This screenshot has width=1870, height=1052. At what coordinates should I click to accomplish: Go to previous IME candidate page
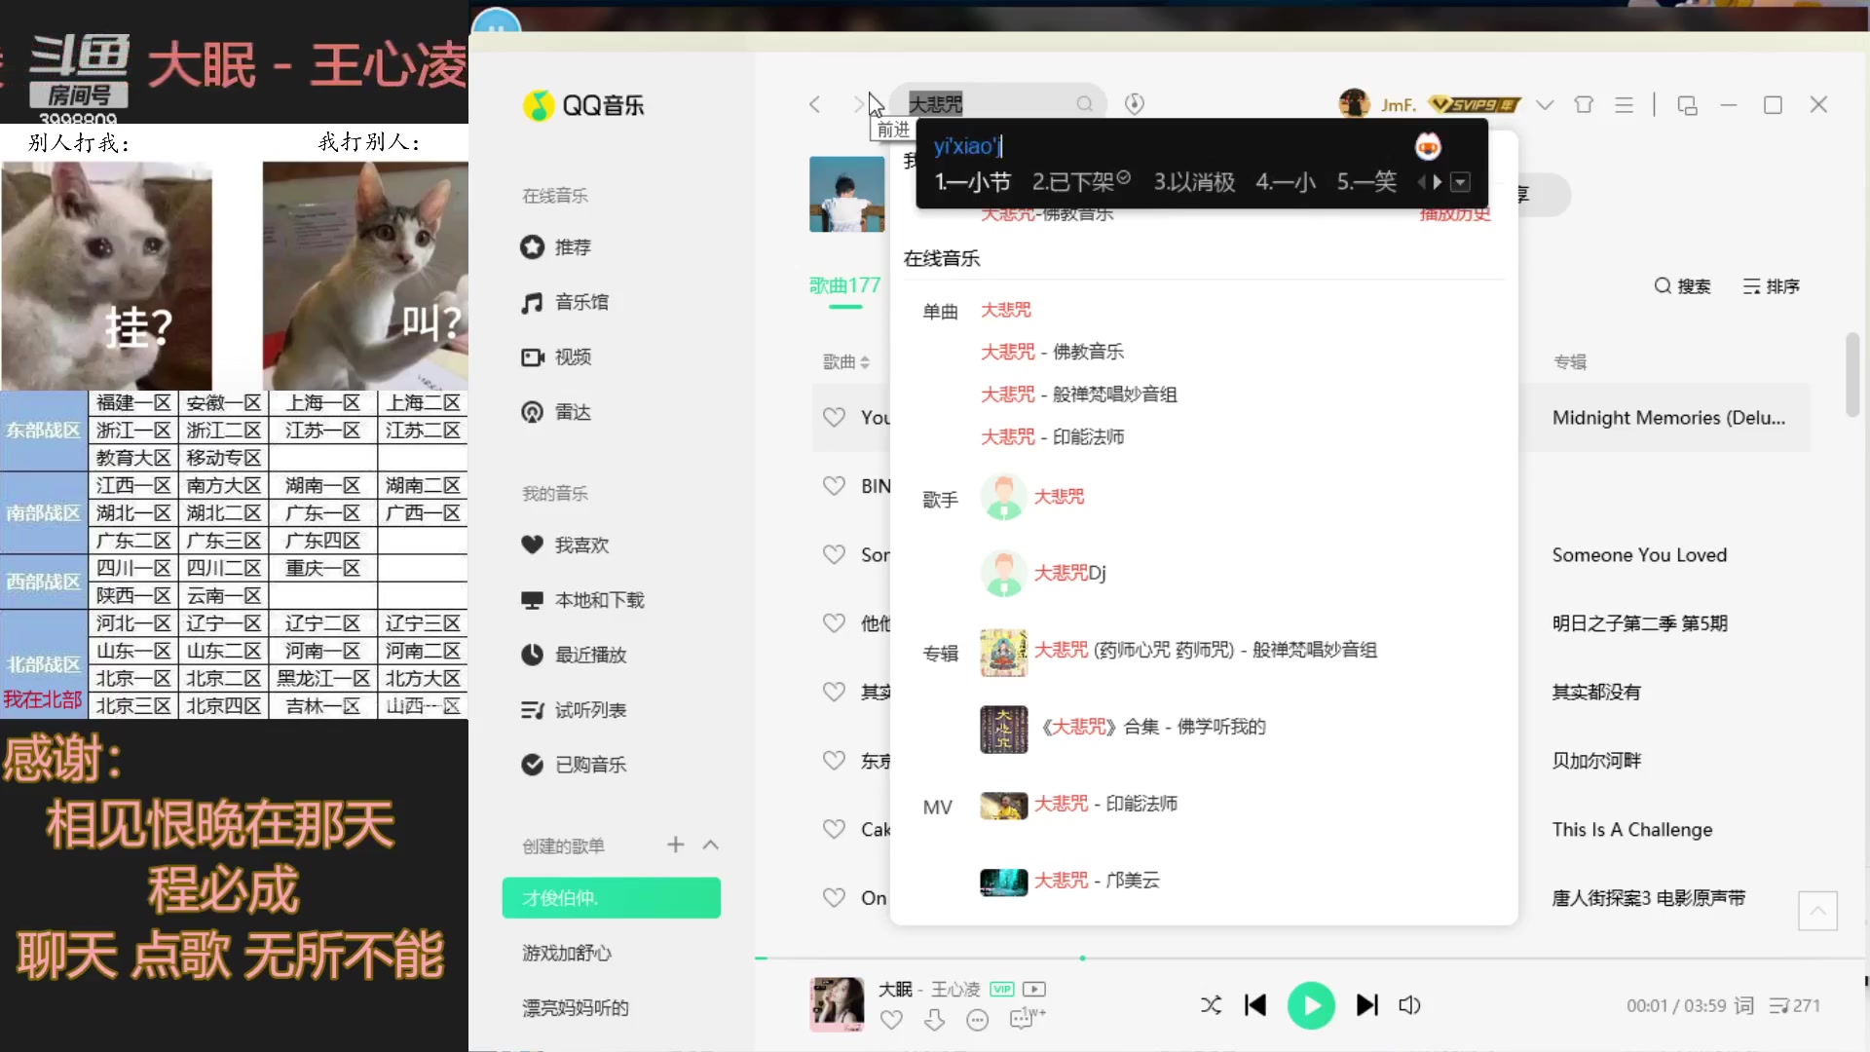click(x=1422, y=182)
